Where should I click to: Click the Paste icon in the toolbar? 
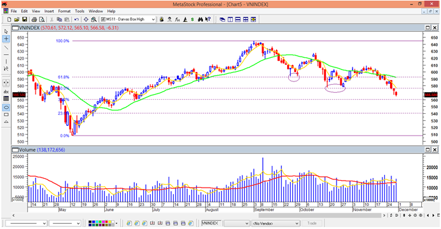tap(67, 19)
